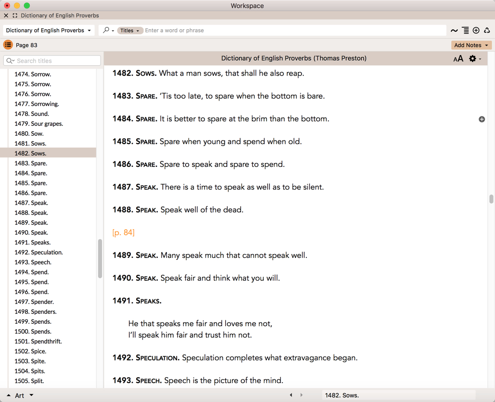Close the Dictionary of English Proverbs tab

pyautogui.click(x=6, y=15)
